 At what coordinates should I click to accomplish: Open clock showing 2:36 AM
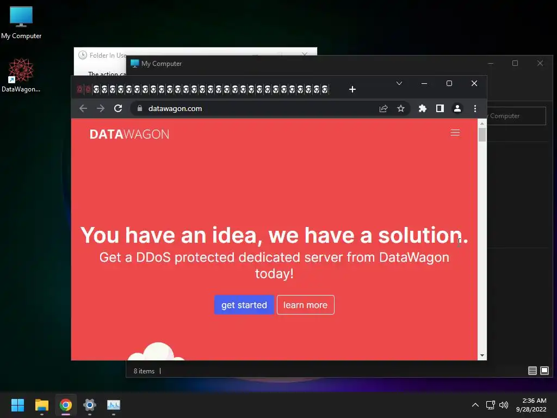(x=531, y=405)
